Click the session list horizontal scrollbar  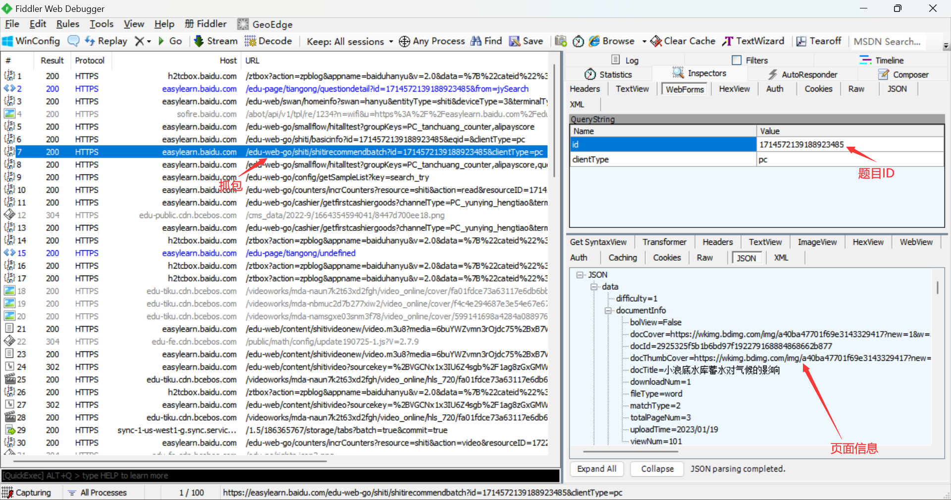[x=170, y=461]
